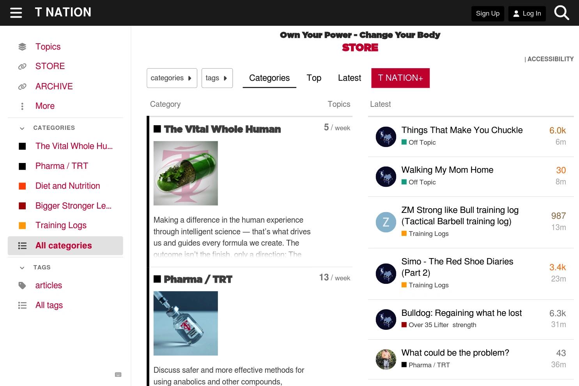Screen dimensions: 579x386
Task: Click the link icon beside ARCHIVE
Action: pyautogui.click(x=22, y=87)
